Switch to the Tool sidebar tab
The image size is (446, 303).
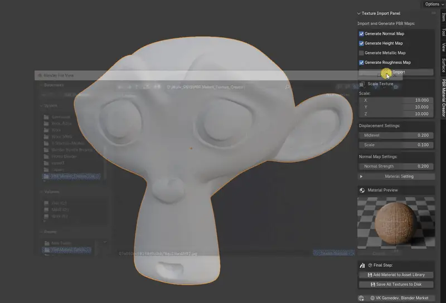coord(443,32)
